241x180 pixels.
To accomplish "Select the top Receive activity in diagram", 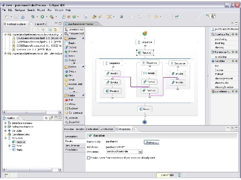I will tap(145, 53).
